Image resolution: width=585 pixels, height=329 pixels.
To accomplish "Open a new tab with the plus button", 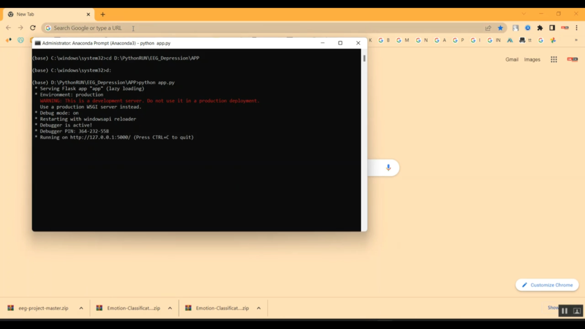I will 103,14.
